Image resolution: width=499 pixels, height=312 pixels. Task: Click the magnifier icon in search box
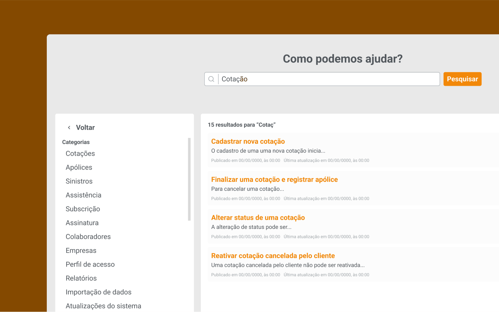click(211, 79)
